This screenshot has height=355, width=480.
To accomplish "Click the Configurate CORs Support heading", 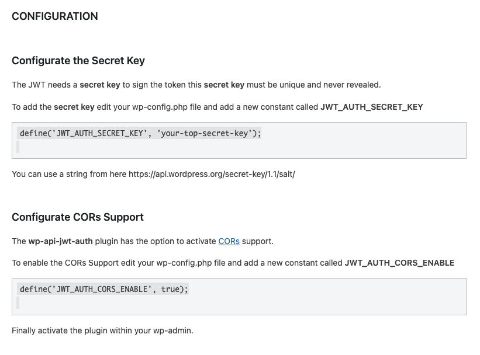I will tap(77, 217).
